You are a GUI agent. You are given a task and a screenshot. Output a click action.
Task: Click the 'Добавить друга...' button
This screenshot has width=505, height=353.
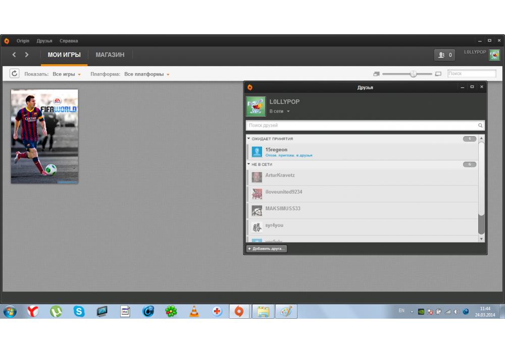pyautogui.click(x=267, y=249)
